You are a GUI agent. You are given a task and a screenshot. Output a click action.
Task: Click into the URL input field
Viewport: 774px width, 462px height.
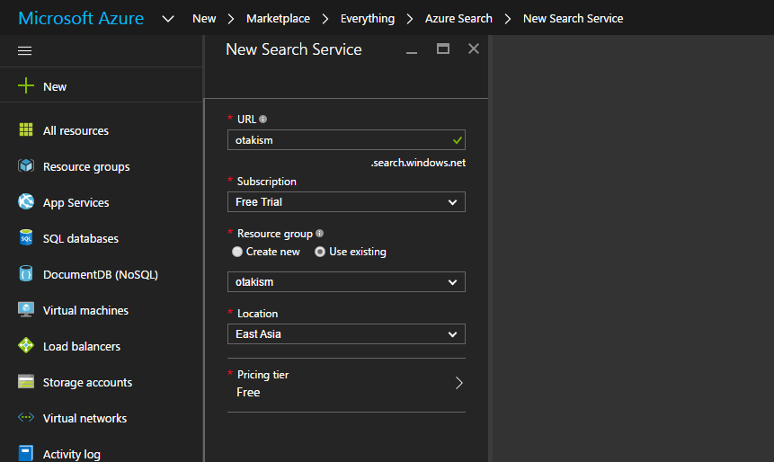[x=346, y=140]
